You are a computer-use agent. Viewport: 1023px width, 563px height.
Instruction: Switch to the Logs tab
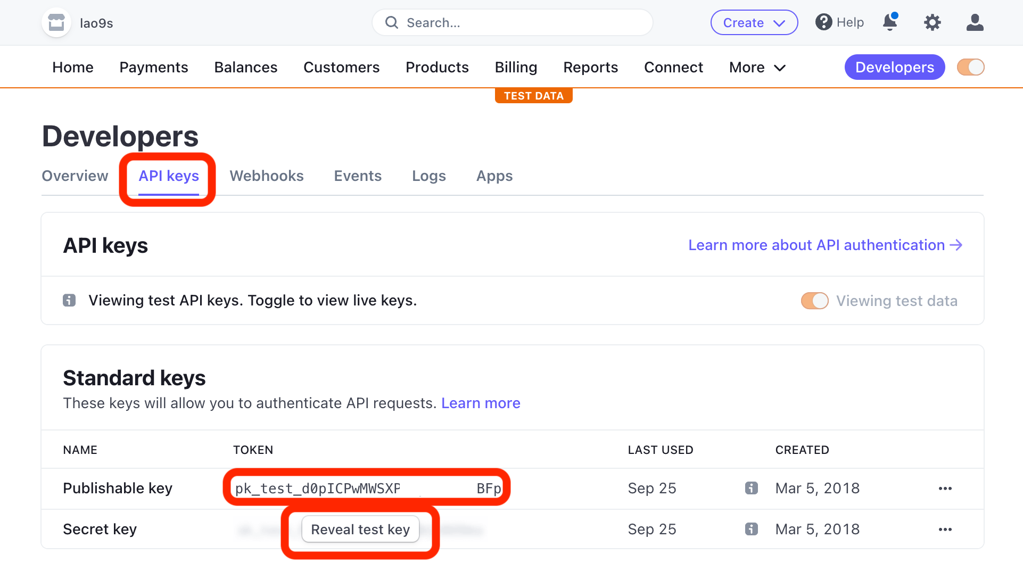[429, 176]
